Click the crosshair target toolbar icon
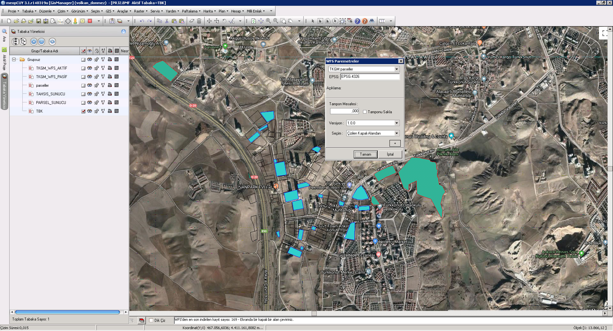 68,21
